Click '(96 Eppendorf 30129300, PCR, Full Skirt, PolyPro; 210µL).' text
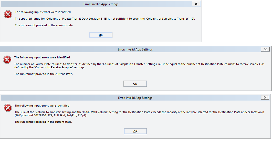 [x=51, y=115]
